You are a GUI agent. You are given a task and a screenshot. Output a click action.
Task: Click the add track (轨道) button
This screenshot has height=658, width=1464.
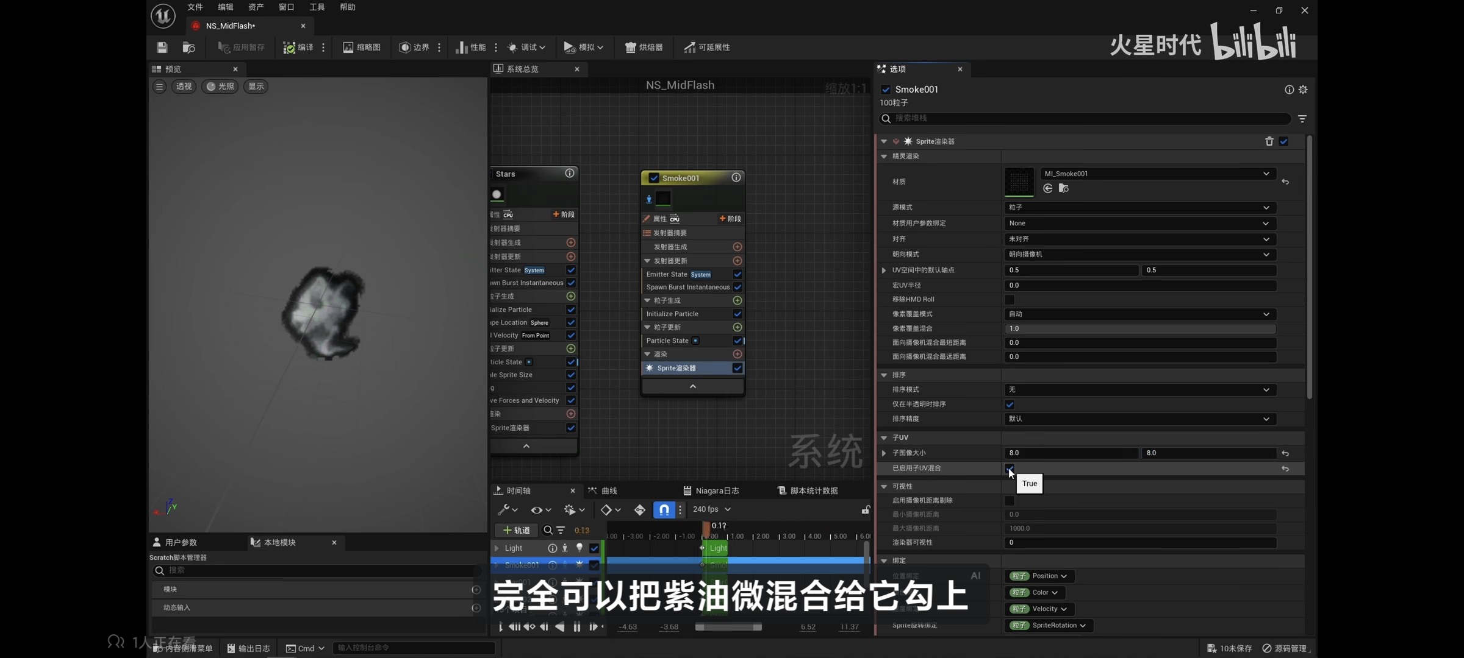tap(516, 530)
